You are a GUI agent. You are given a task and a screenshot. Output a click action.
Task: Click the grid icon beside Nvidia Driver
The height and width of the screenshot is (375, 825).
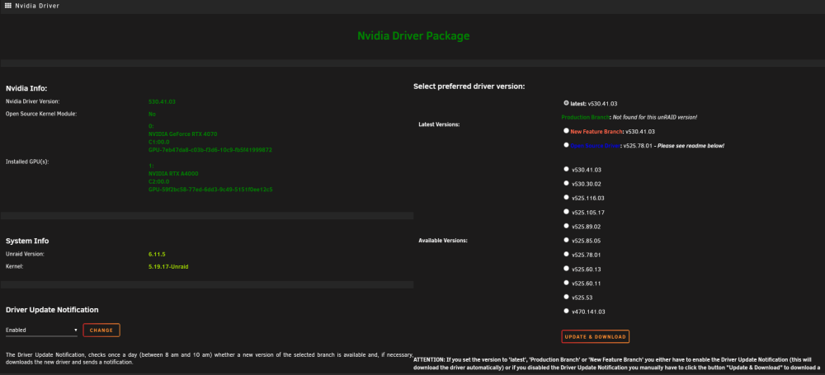pyautogui.click(x=8, y=6)
